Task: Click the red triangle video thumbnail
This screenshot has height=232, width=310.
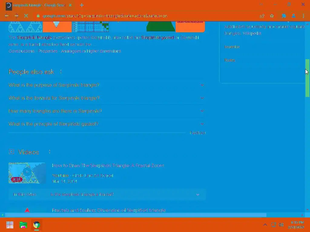Action: [27, 210]
